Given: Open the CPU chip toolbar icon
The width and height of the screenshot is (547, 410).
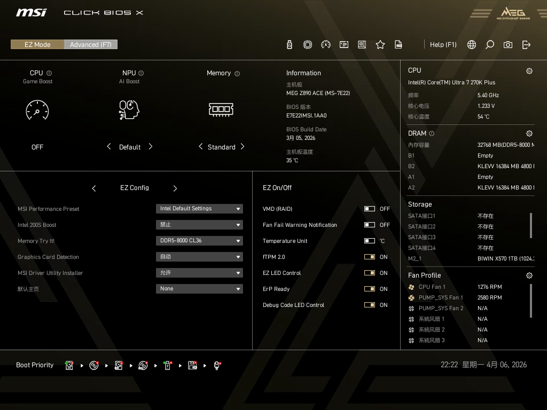Looking at the screenshot, I should pyautogui.click(x=307, y=45).
